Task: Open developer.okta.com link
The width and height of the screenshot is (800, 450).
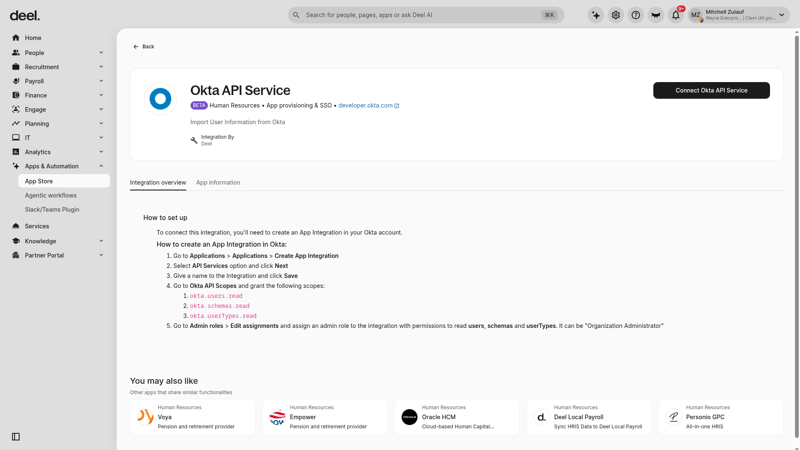Action: tap(369, 105)
